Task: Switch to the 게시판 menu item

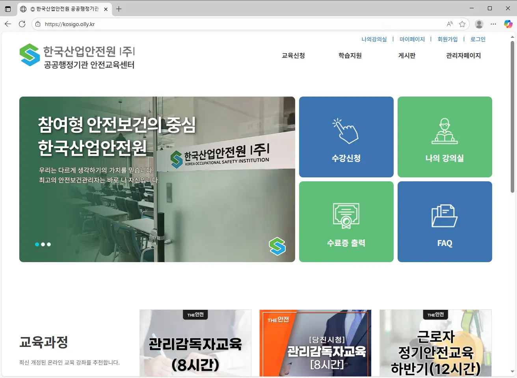Action: coord(407,56)
